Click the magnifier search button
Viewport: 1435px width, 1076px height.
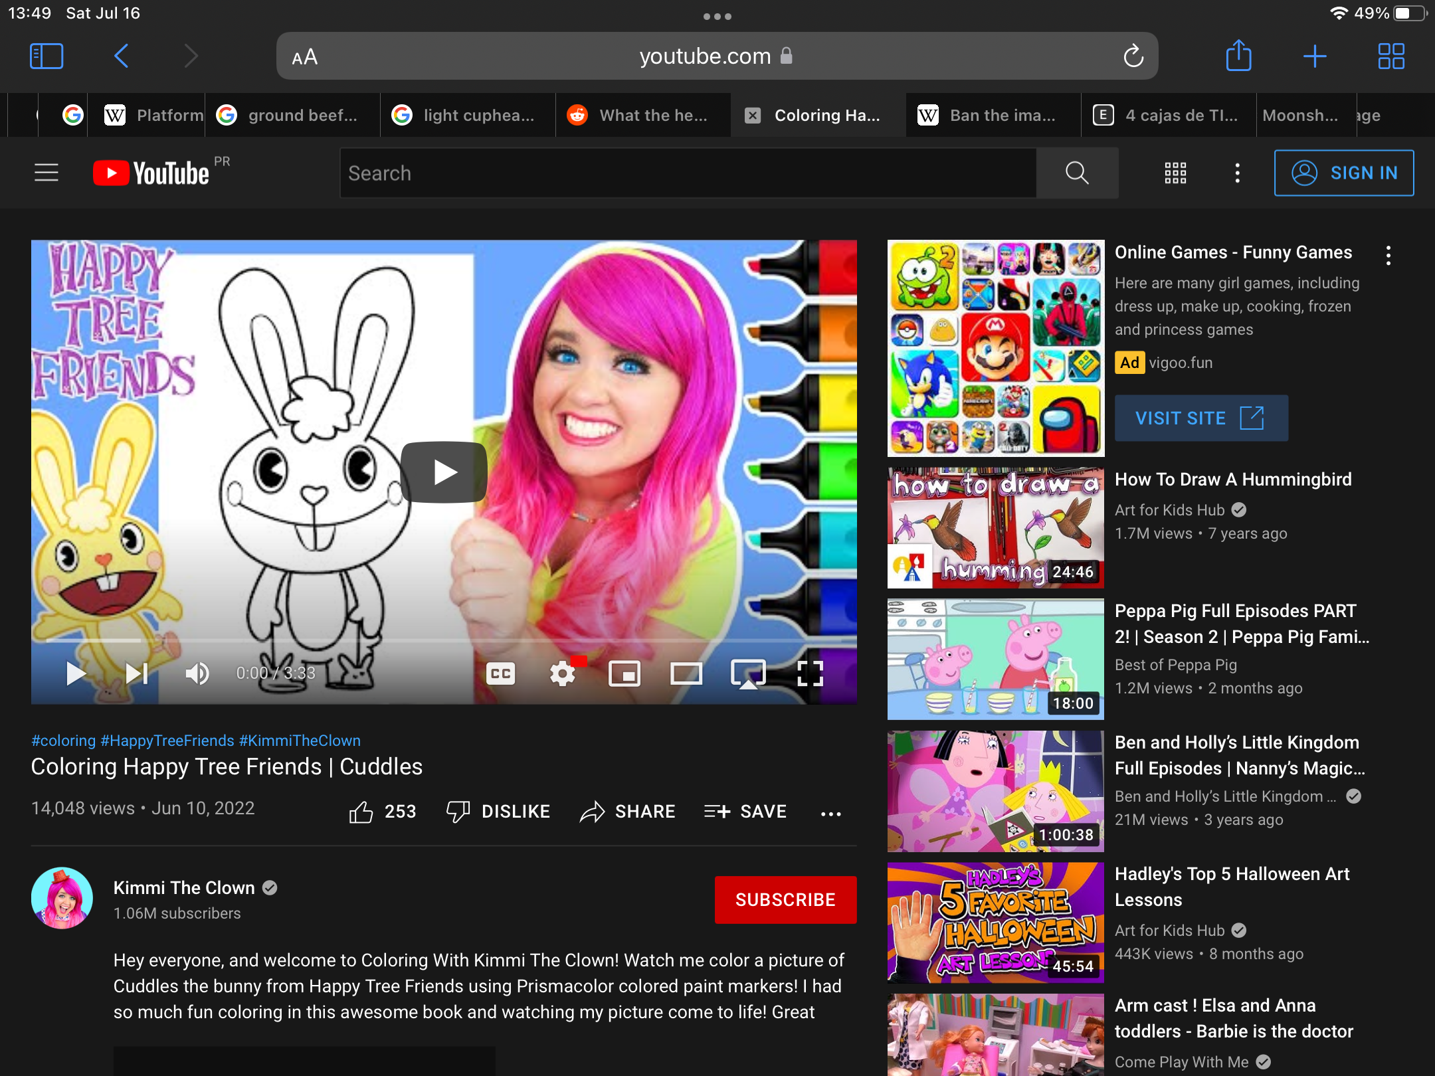click(1078, 173)
